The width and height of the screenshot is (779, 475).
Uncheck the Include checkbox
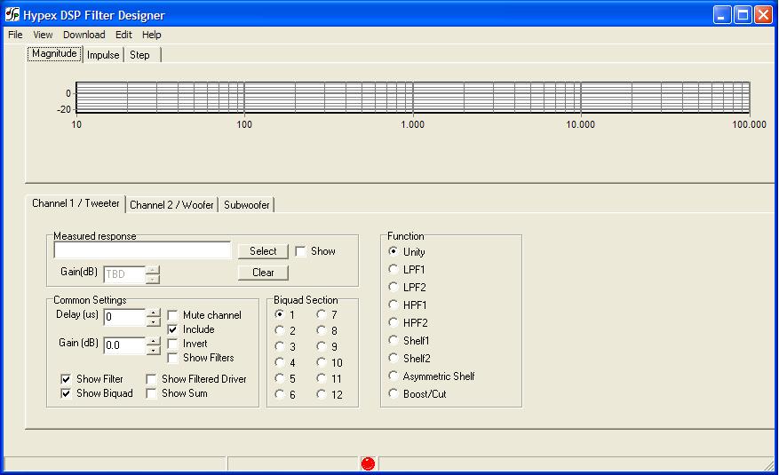[x=172, y=329]
